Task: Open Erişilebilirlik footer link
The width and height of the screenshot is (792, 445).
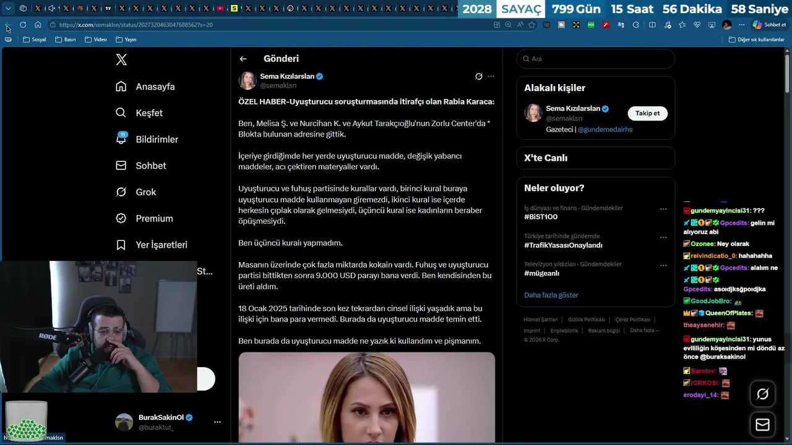Action: click(x=564, y=331)
